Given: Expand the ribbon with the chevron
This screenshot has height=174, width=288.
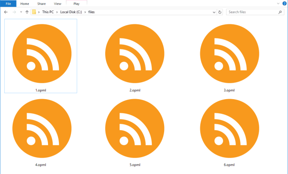Looking at the screenshot, I should [278, 3].
